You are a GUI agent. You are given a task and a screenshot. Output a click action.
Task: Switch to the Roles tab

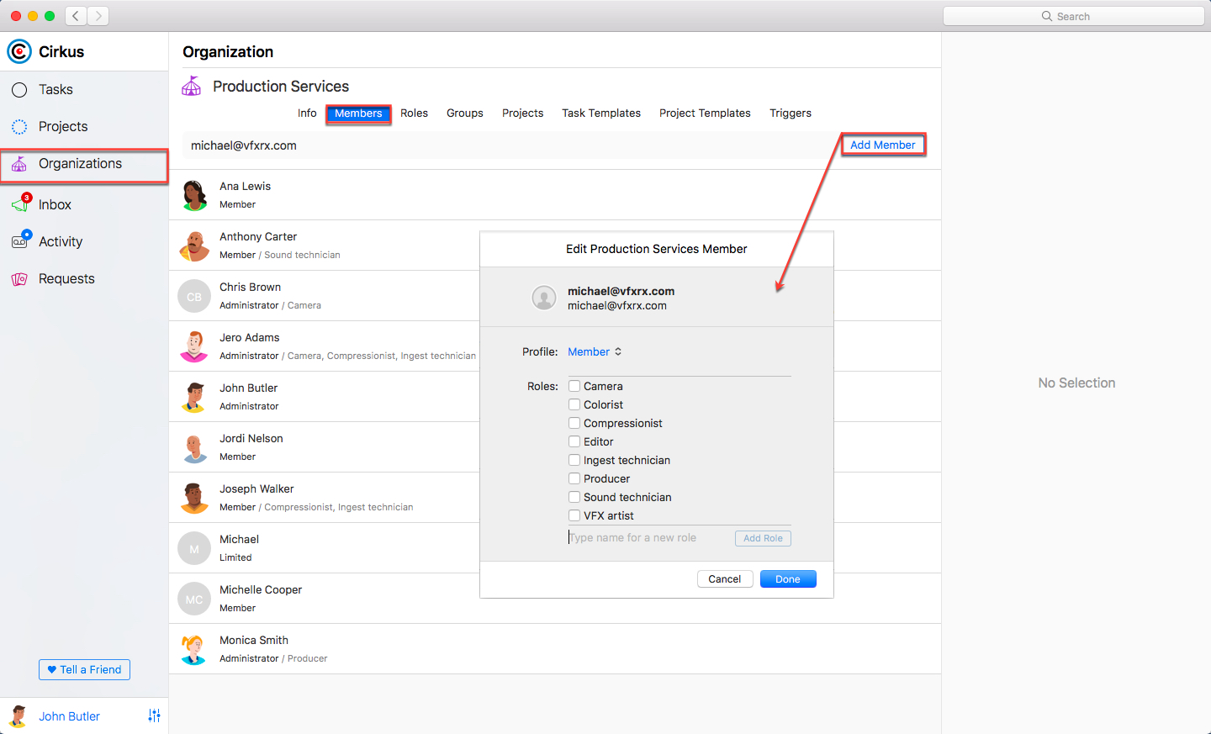[414, 113]
